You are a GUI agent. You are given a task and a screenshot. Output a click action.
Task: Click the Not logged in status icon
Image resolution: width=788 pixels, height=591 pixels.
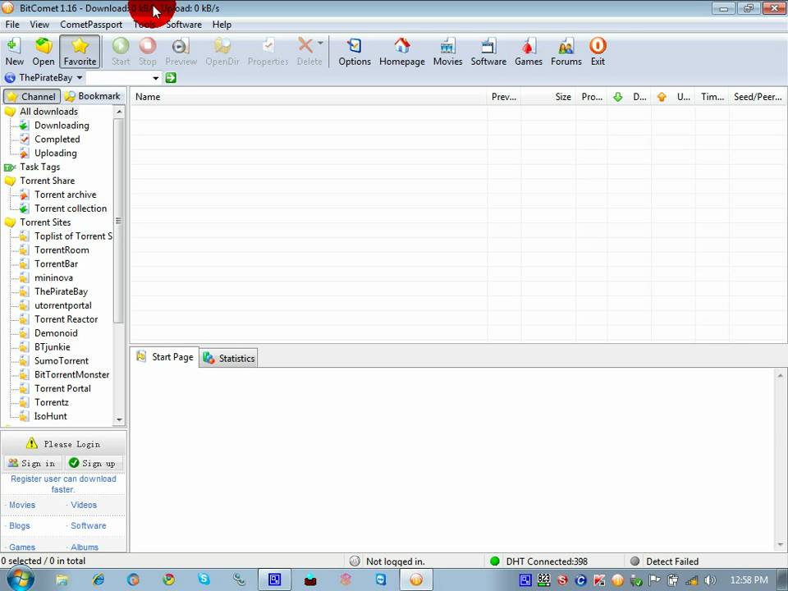(x=355, y=561)
